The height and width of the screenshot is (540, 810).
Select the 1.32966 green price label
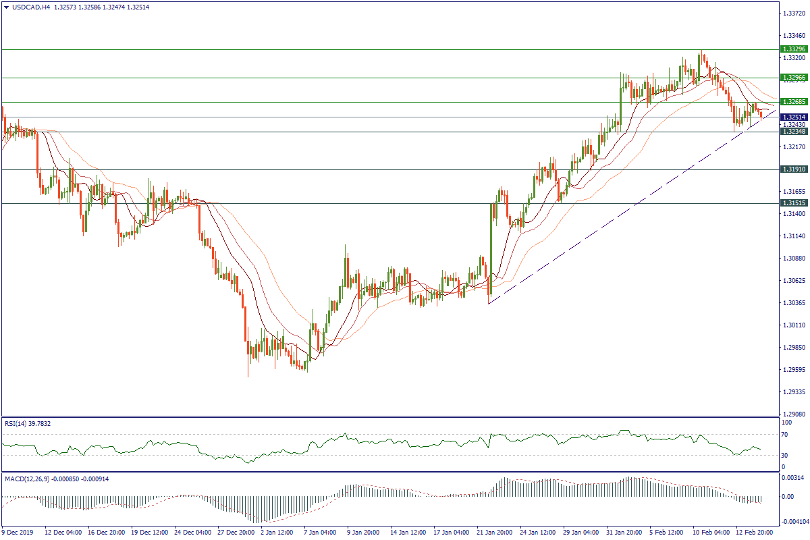tap(793, 78)
